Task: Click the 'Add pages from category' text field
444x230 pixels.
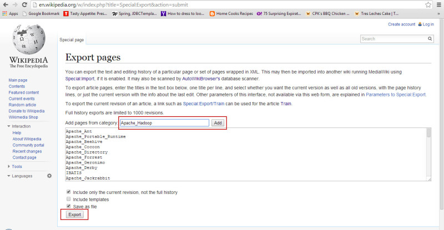Action: click(164, 122)
